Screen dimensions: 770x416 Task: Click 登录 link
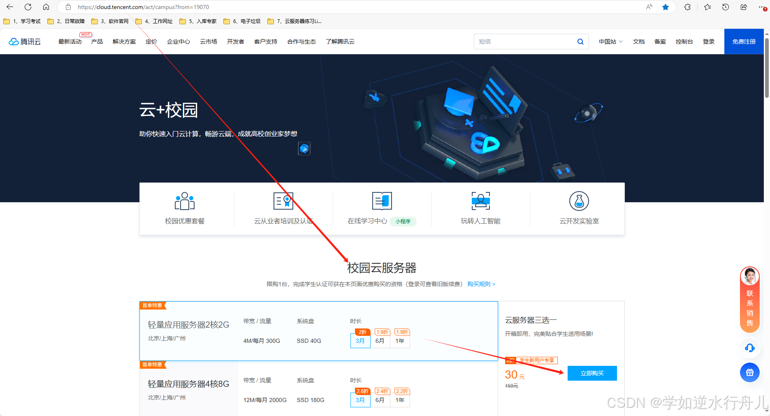coord(709,42)
